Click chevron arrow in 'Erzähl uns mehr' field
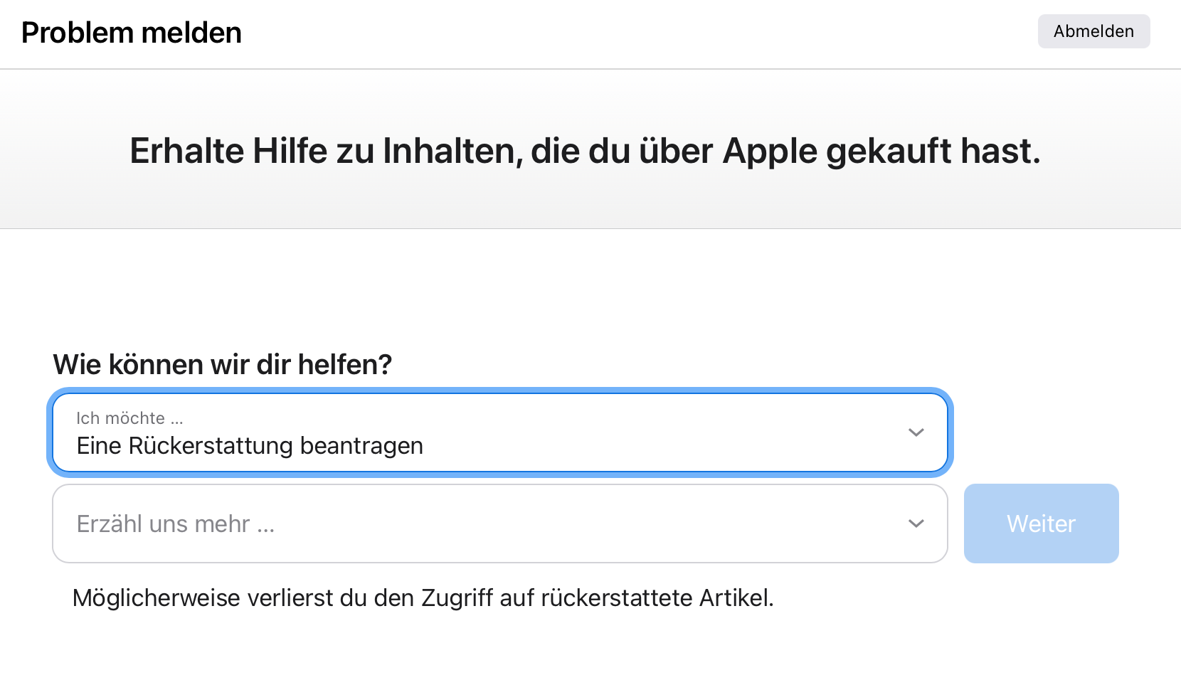1181x680 pixels. coord(916,524)
